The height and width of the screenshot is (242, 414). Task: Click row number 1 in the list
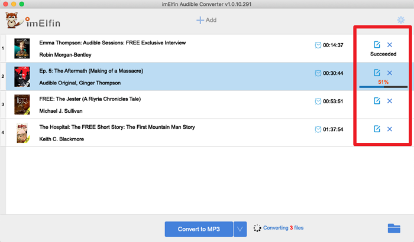pyautogui.click(x=3, y=48)
